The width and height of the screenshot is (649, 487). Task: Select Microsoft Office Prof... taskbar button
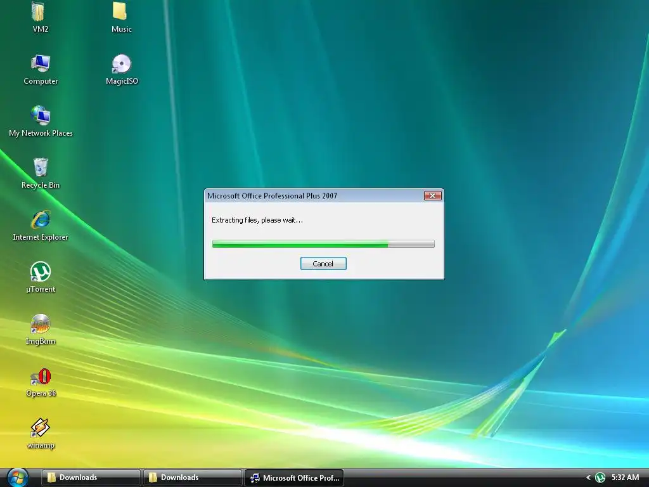pyautogui.click(x=294, y=477)
